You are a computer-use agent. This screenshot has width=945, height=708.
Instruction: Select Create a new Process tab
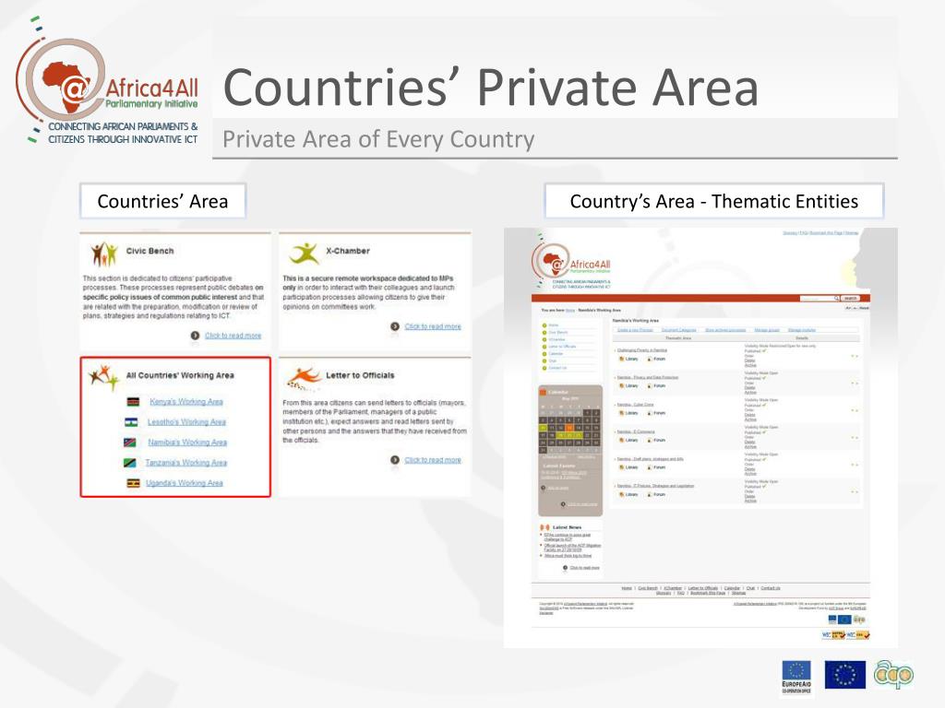tap(635, 330)
